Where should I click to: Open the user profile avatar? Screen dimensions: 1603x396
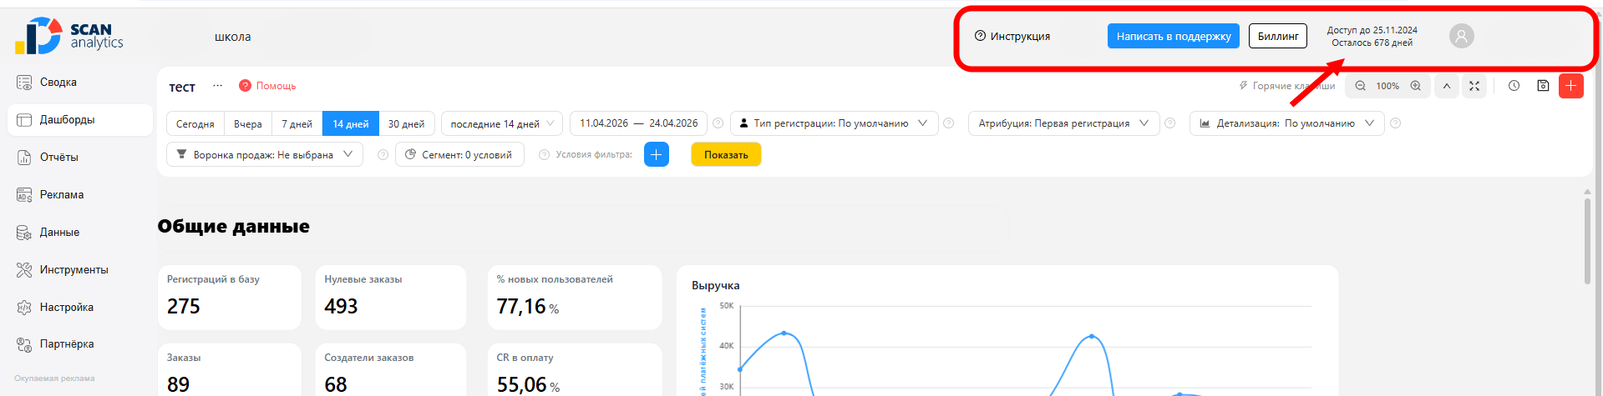click(x=1461, y=36)
